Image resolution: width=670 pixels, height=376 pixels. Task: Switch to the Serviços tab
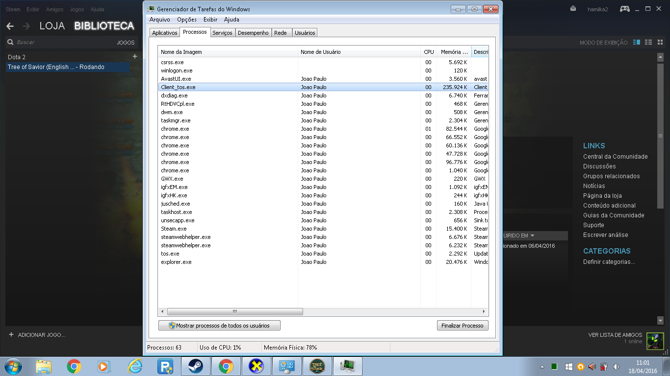click(x=222, y=33)
